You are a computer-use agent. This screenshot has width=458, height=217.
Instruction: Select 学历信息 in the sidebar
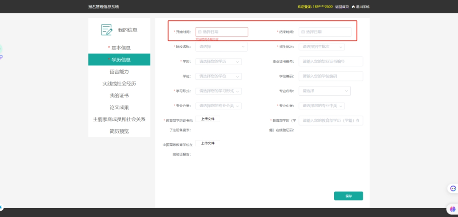119,60
